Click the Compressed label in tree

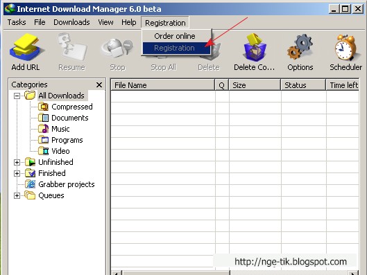pos(72,107)
